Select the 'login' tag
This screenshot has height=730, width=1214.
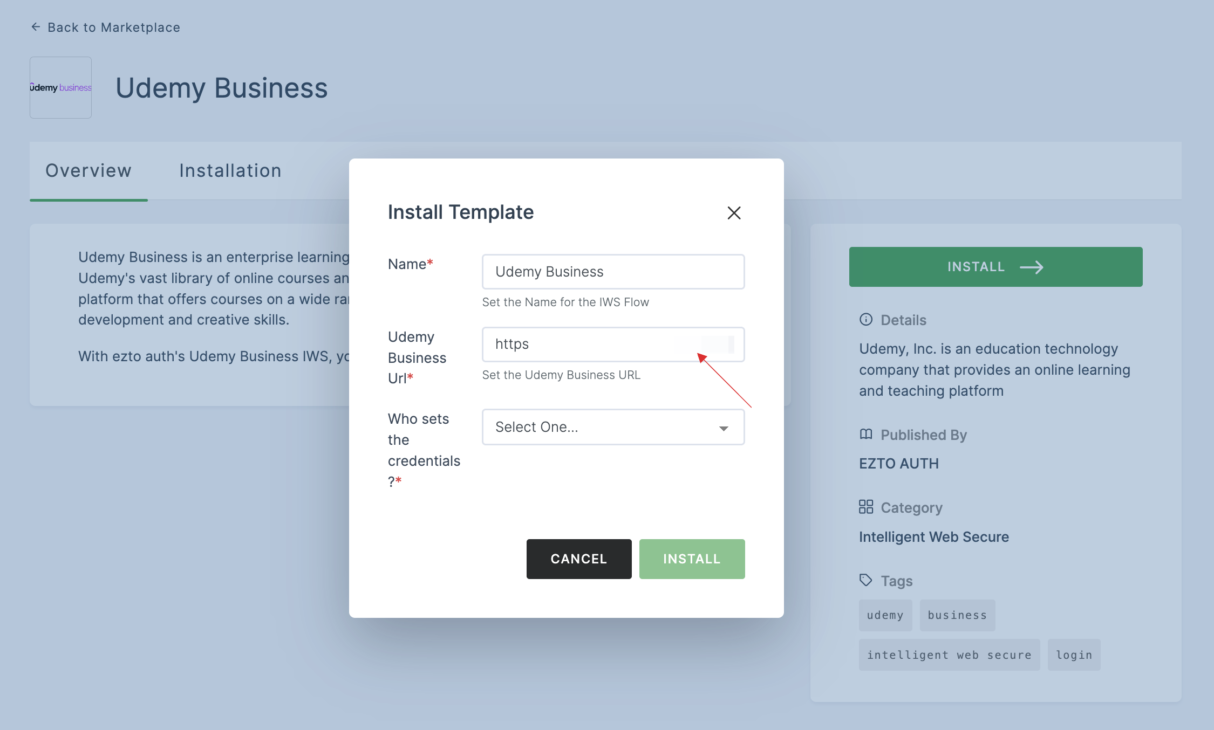point(1074,655)
